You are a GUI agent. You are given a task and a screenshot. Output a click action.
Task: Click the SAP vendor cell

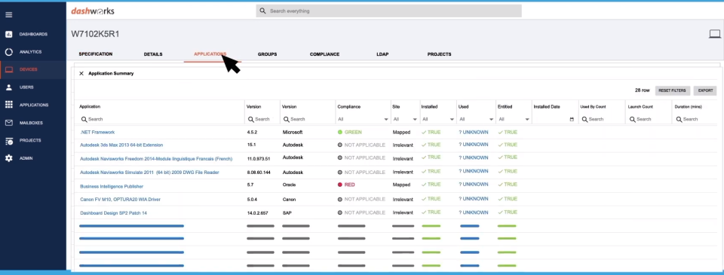click(287, 212)
